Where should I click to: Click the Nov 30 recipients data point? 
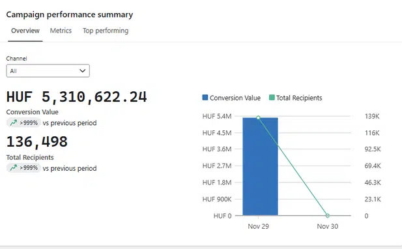[327, 216]
